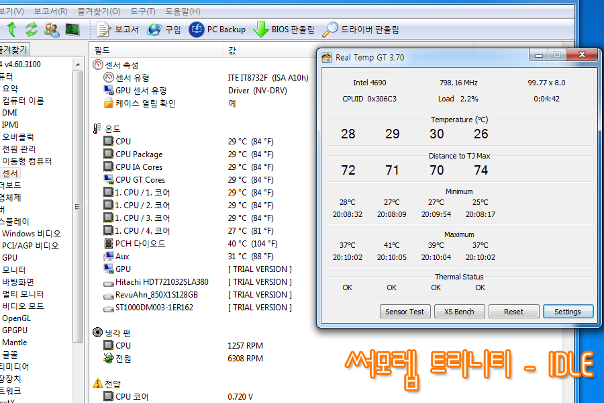The height and width of the screenshot is (403, 604).
Task: Open the users icon in the toolbar
Action: pos(52,30)
